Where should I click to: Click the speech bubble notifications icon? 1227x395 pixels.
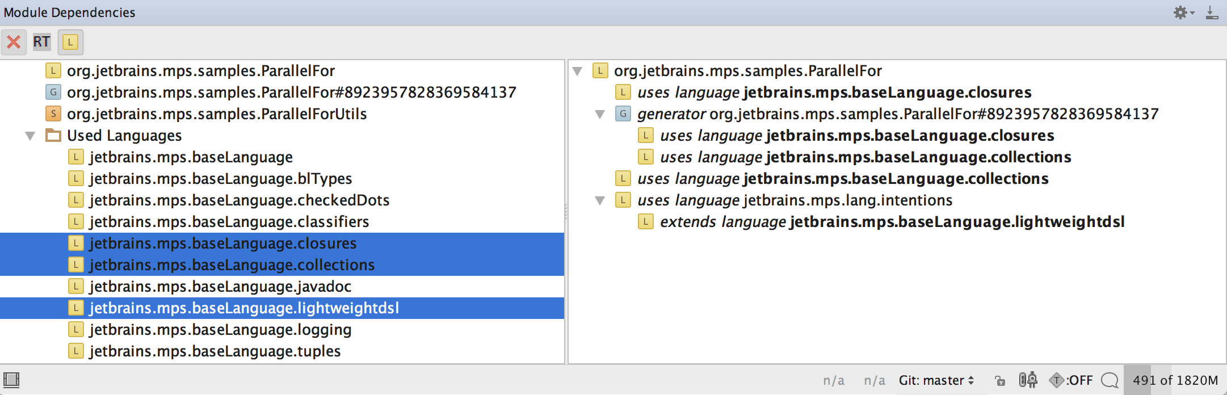pyautogui.click(x=1109, y=380)
